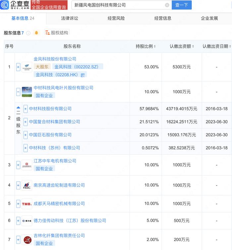Sort by 持股比例 column arrows

click(155, 47)
